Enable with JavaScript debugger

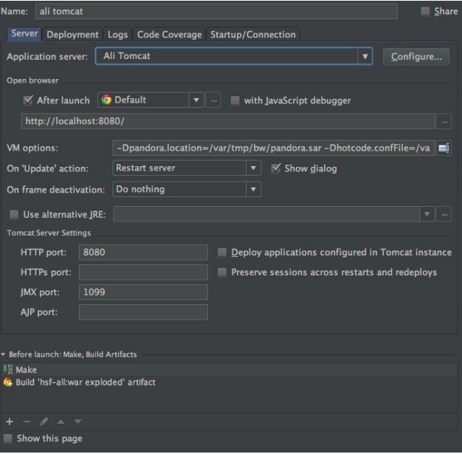tap(235, 100)
